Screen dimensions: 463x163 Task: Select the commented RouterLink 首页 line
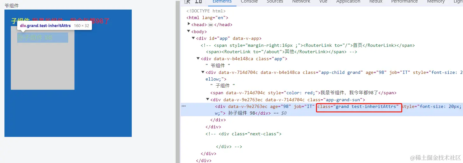[x=308, y=45]
